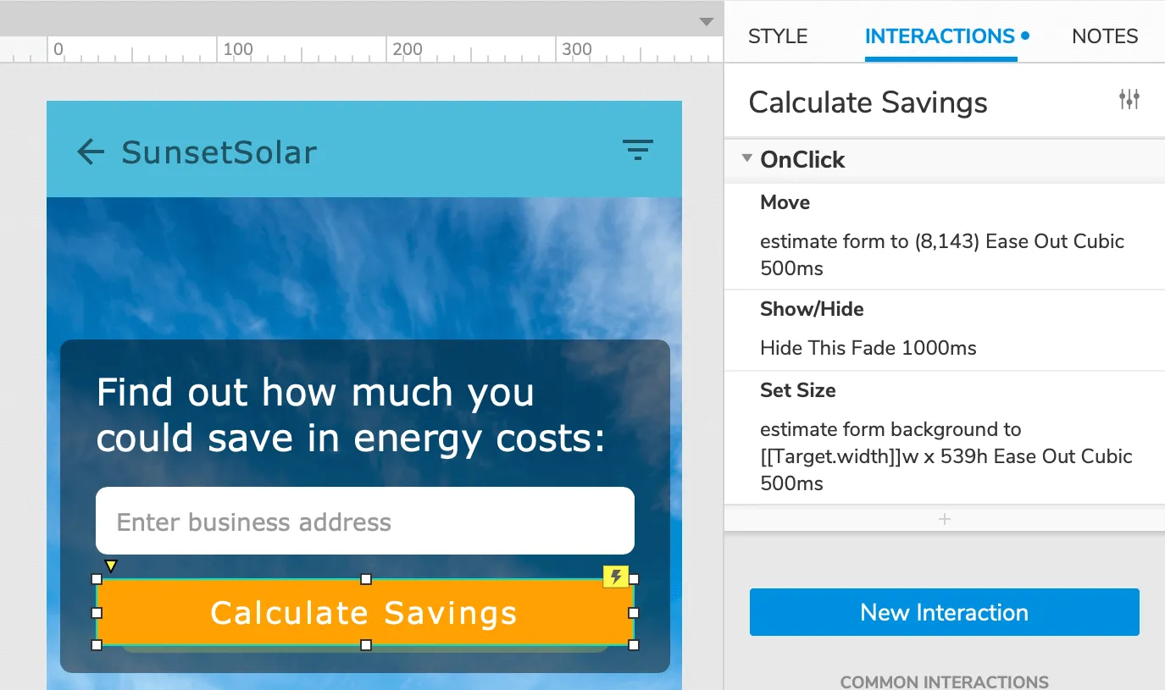The width and height of the screenshot is (1165, 690).
Task: Click the back arrow in SunsetSolar header
Action: click(91, 152)
